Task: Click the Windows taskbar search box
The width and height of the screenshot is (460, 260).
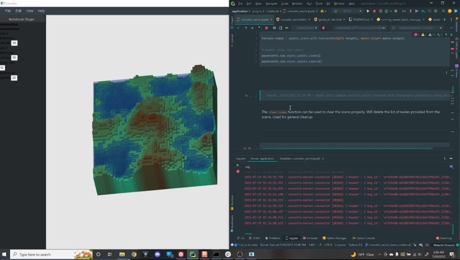Action: (x=51, y=254)
